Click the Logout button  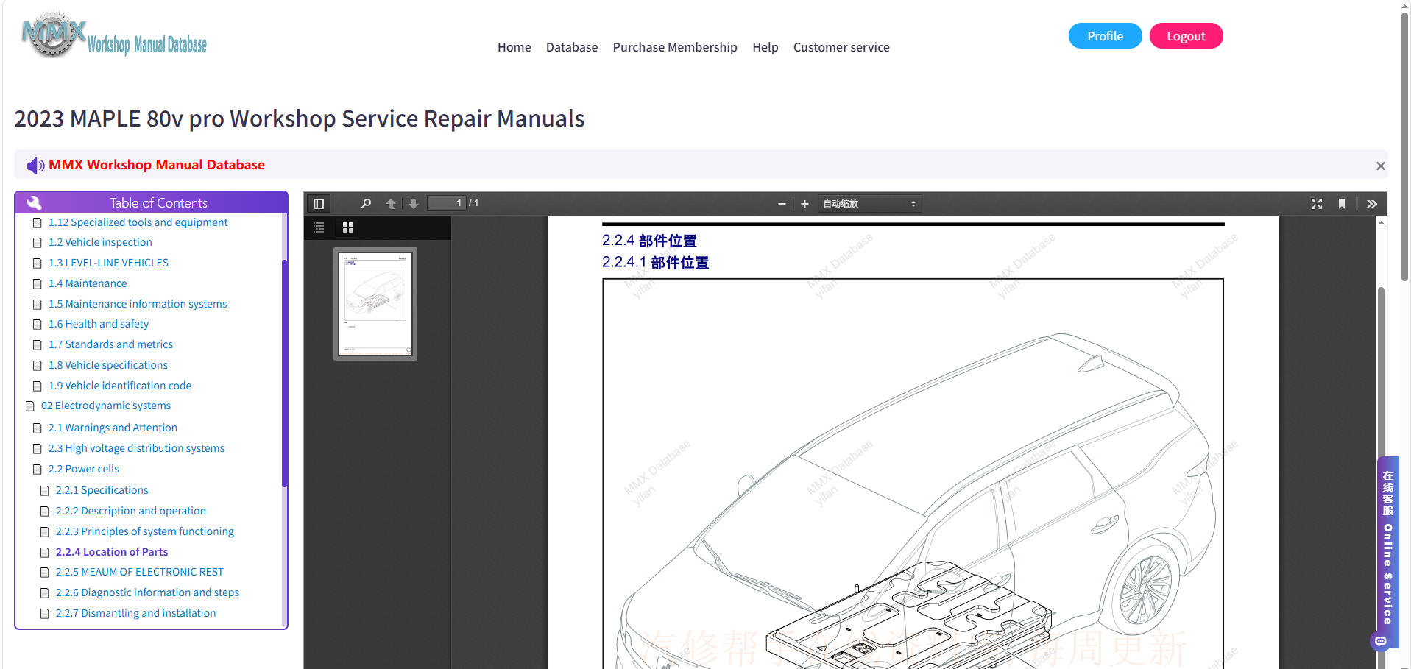point(1186,36)
